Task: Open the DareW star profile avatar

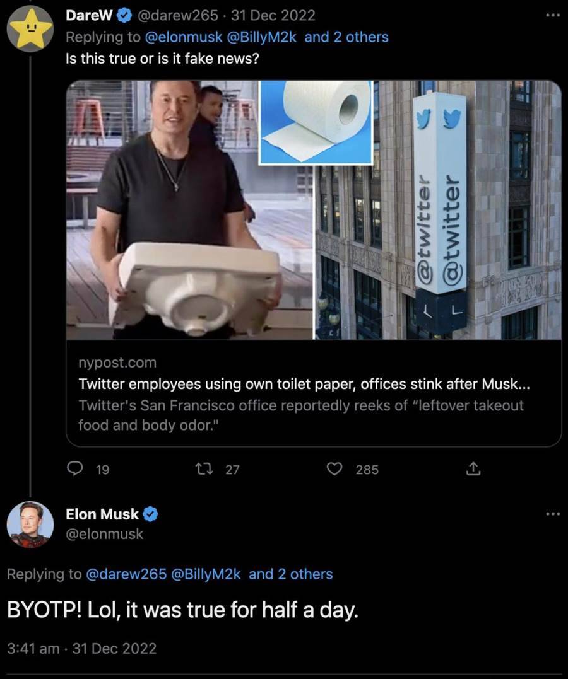Action: click(30, 29)
